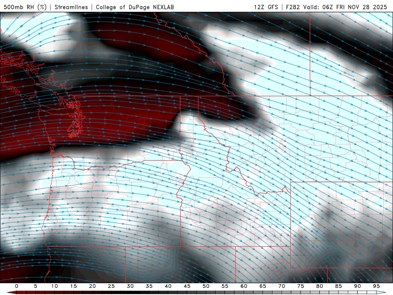Click the colorbar label '25'
The width and height of the screenshot is (393, 295).
(112, 286)
